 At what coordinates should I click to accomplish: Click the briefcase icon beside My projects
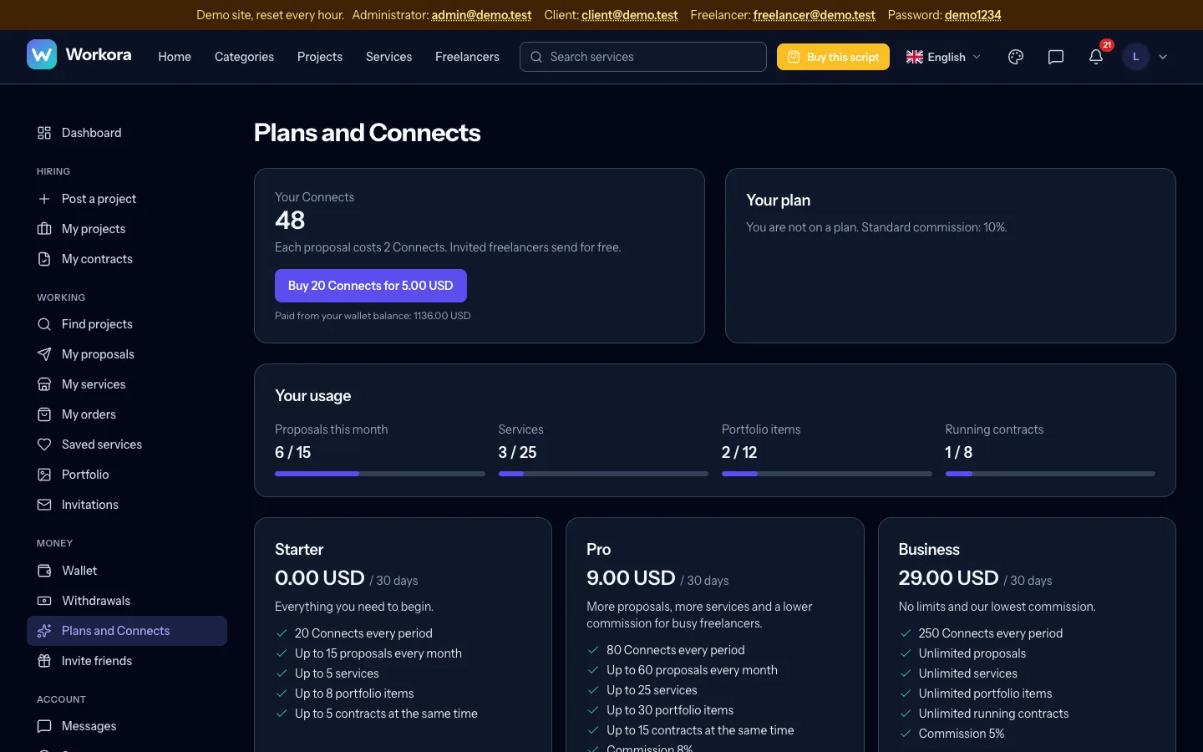click(44, 229)
